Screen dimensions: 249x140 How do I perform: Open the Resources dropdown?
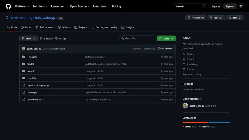[x=59, y=6]
